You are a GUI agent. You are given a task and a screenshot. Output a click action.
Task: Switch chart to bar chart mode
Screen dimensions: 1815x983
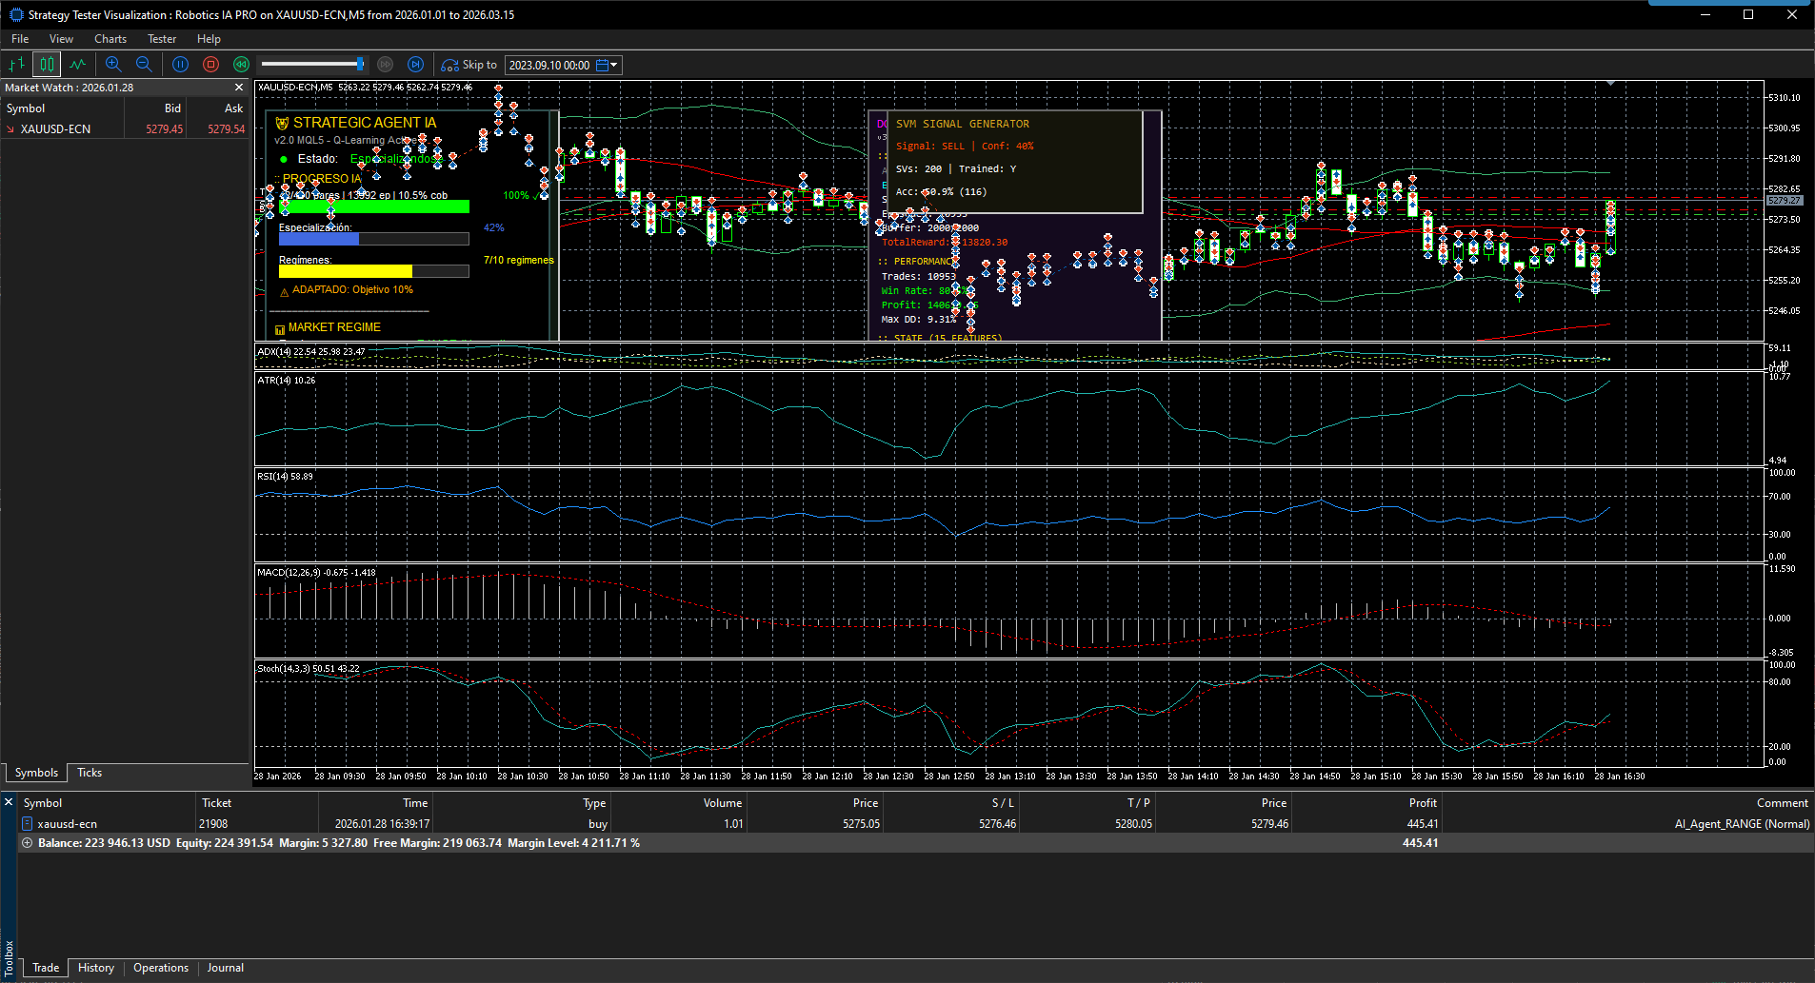click(16, 65)
